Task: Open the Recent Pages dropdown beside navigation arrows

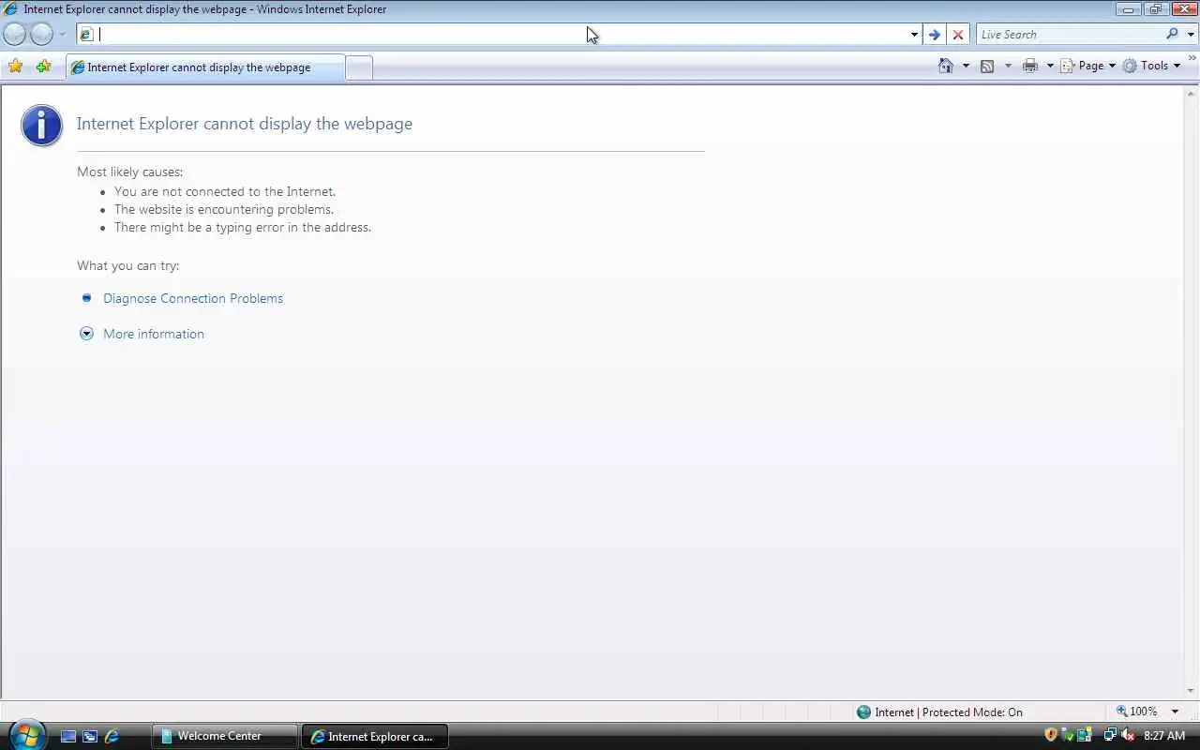Action: click(62, 35)
